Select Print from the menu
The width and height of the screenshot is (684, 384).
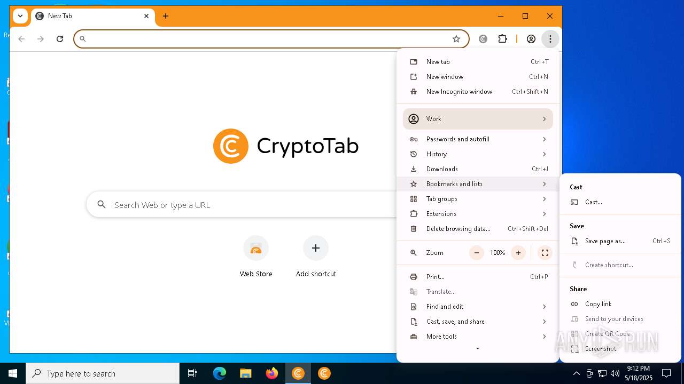point(478,277)
